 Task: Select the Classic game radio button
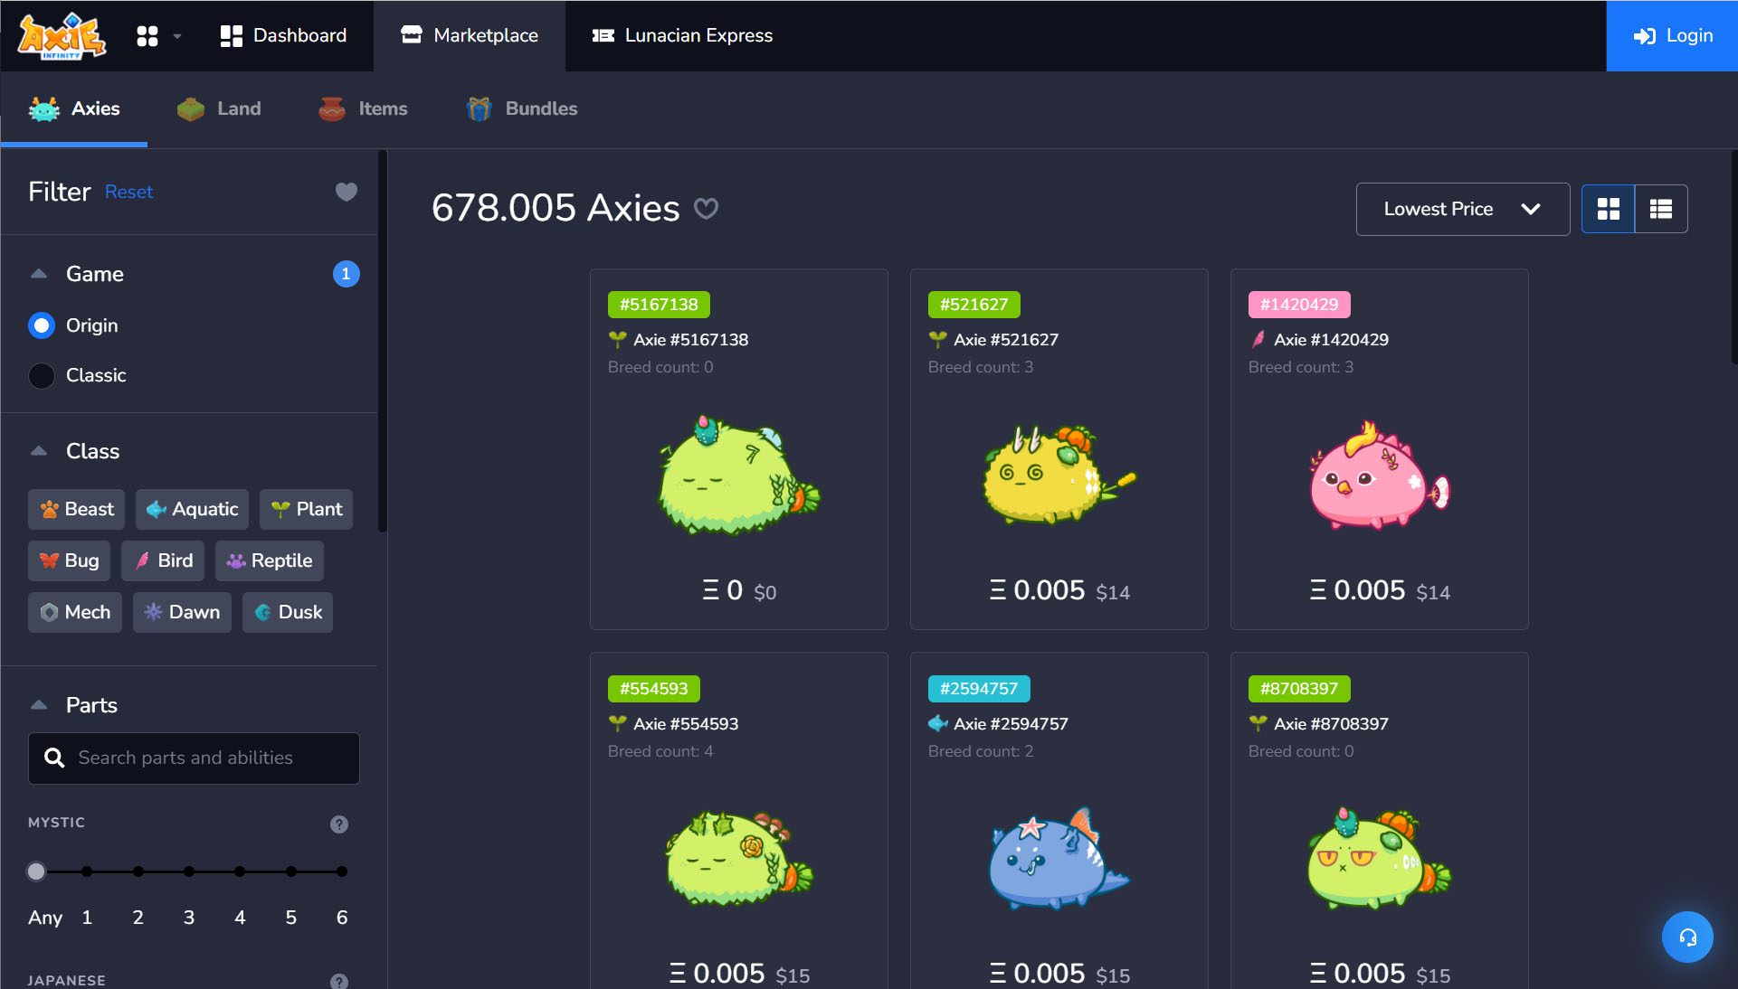(x=42, y=375)
